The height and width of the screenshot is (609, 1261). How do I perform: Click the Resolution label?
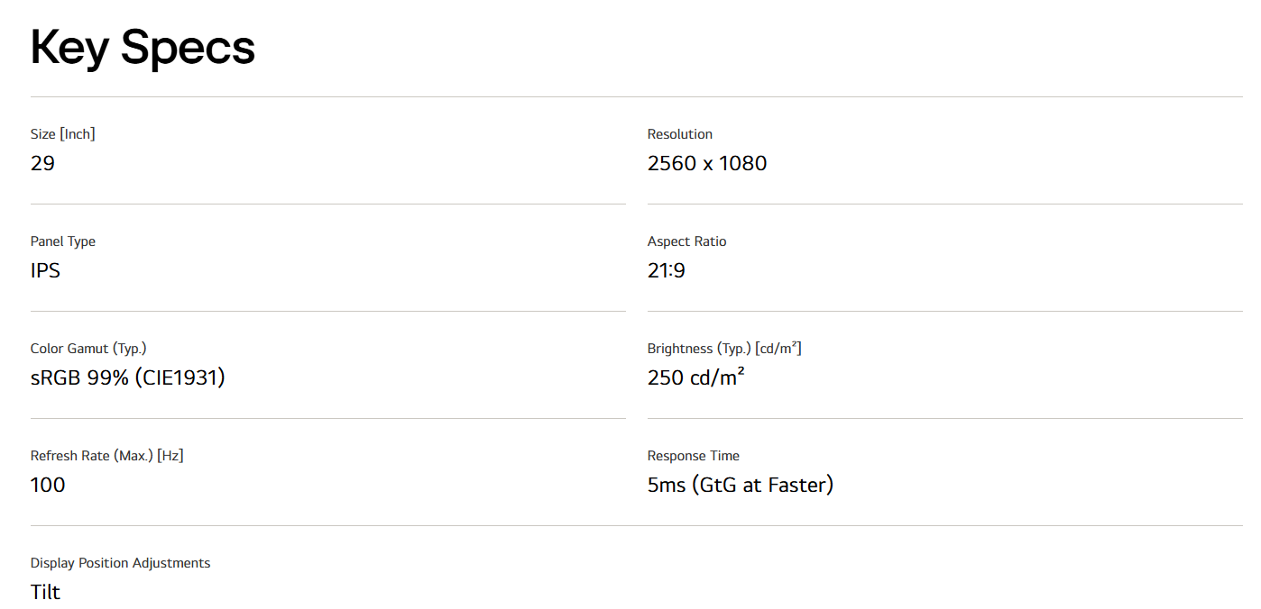[x=679, y=134]
